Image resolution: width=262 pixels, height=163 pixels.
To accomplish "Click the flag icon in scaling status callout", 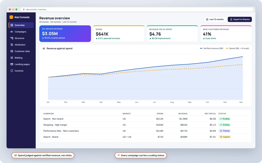I will (x=119, y=155).
